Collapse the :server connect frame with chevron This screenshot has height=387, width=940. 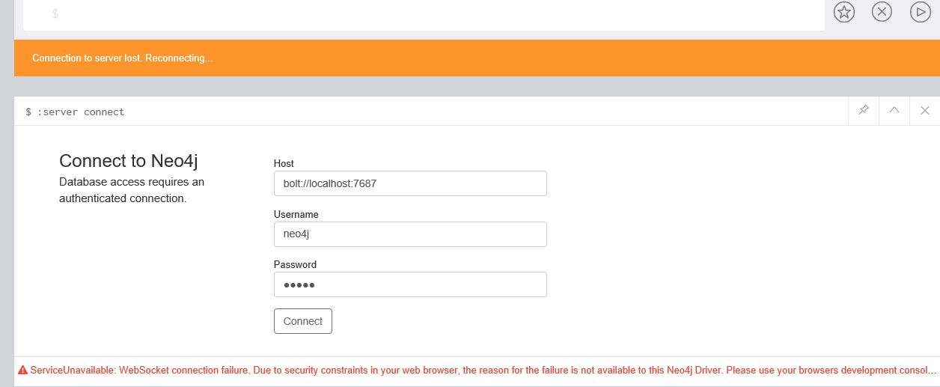[x=894, y=111]
